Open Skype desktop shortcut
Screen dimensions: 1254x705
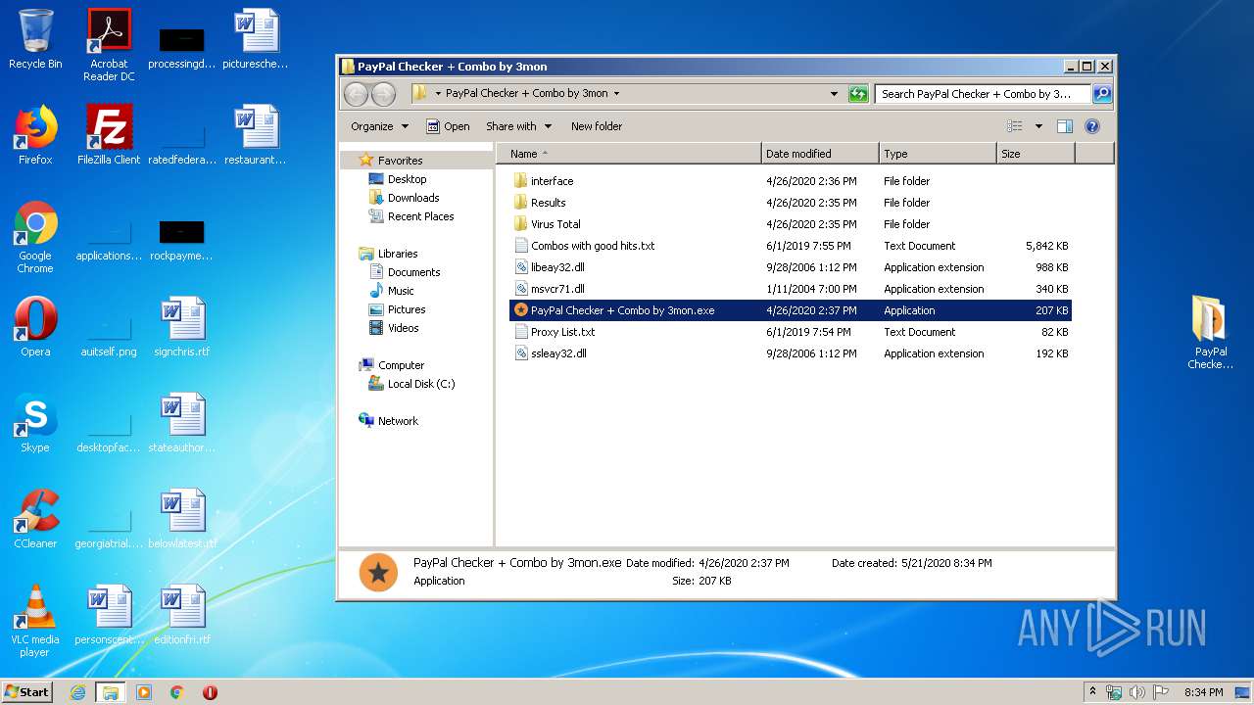[35, 423]
